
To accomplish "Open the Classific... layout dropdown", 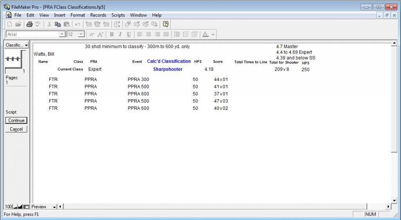I will point(17,45).
